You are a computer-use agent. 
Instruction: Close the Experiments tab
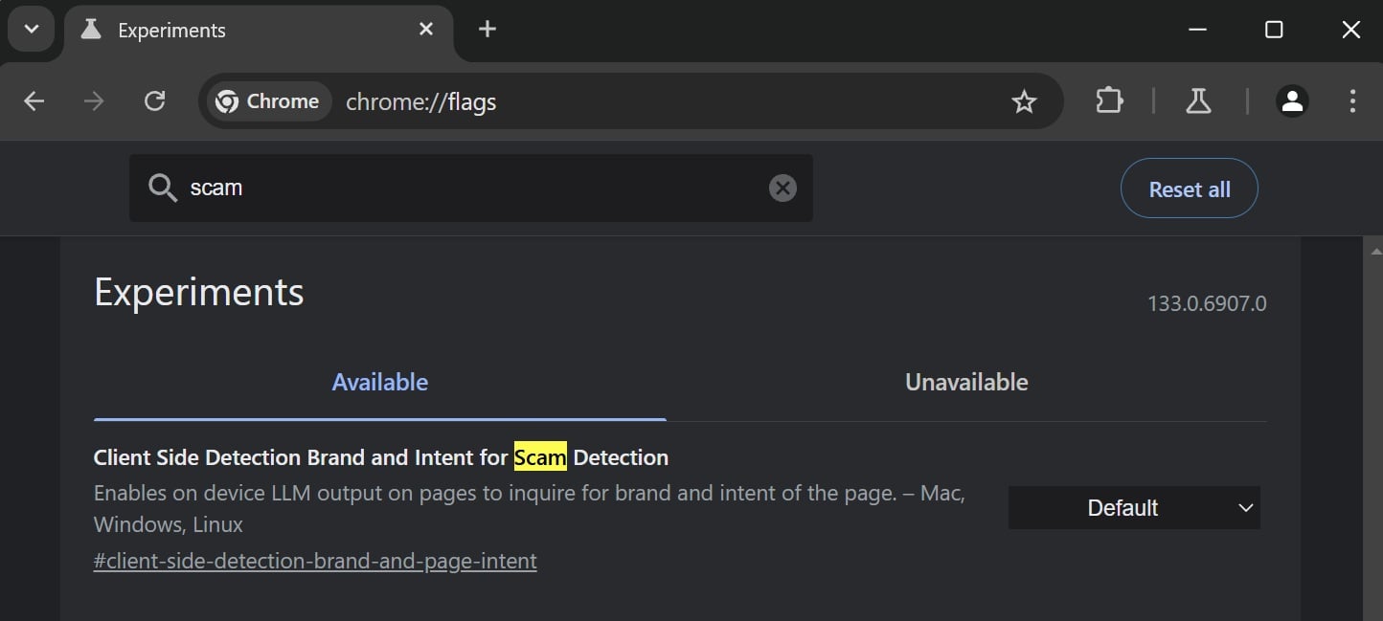click(x=426, y=29)
